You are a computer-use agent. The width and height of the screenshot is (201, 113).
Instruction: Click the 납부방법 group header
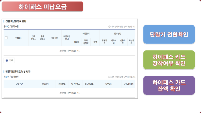(117, 34)
